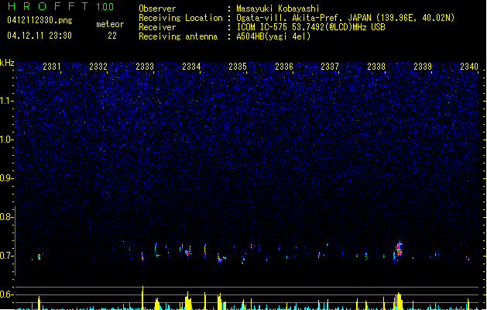Click the kHz axis unit label
The height and width of the screenshot is (310, 487).
pos(7,63)
